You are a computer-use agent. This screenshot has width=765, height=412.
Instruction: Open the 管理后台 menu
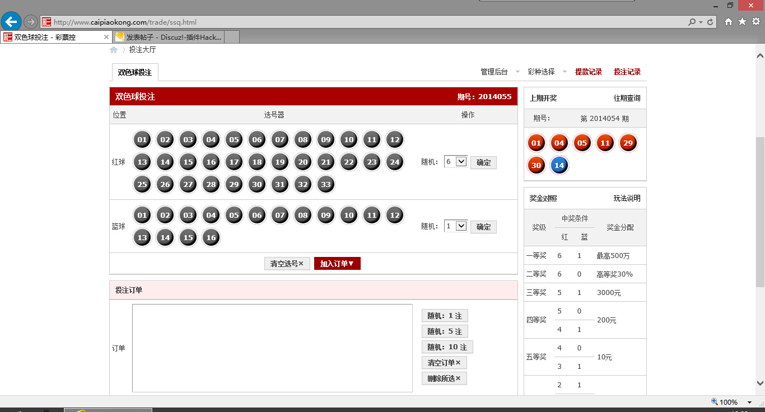click(x=495, y=72)
